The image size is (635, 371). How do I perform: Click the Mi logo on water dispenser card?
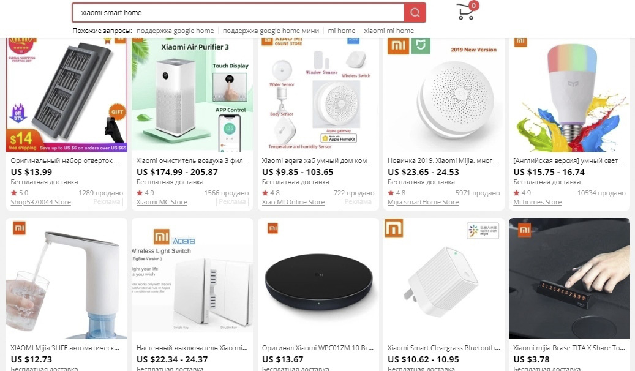pos(19,228)
